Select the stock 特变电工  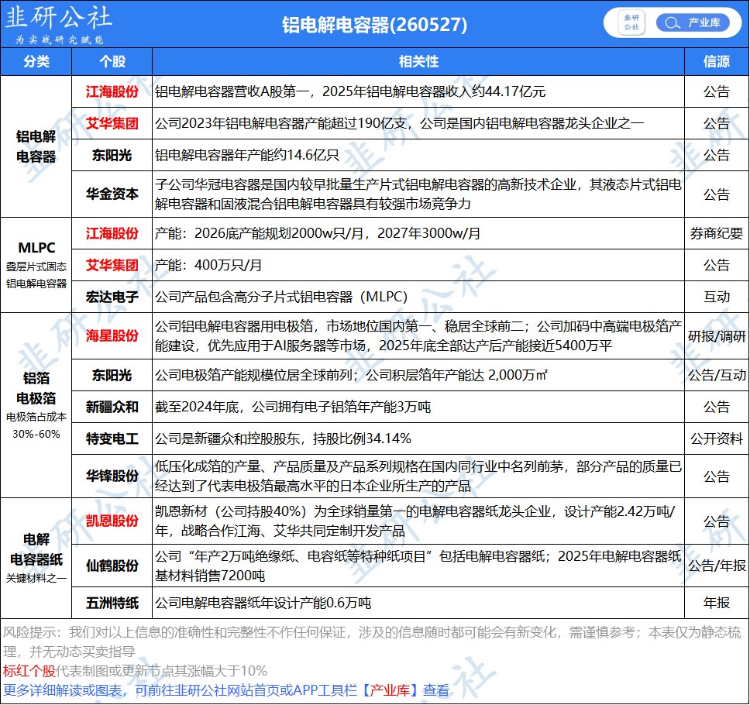(x=112, y=438)
